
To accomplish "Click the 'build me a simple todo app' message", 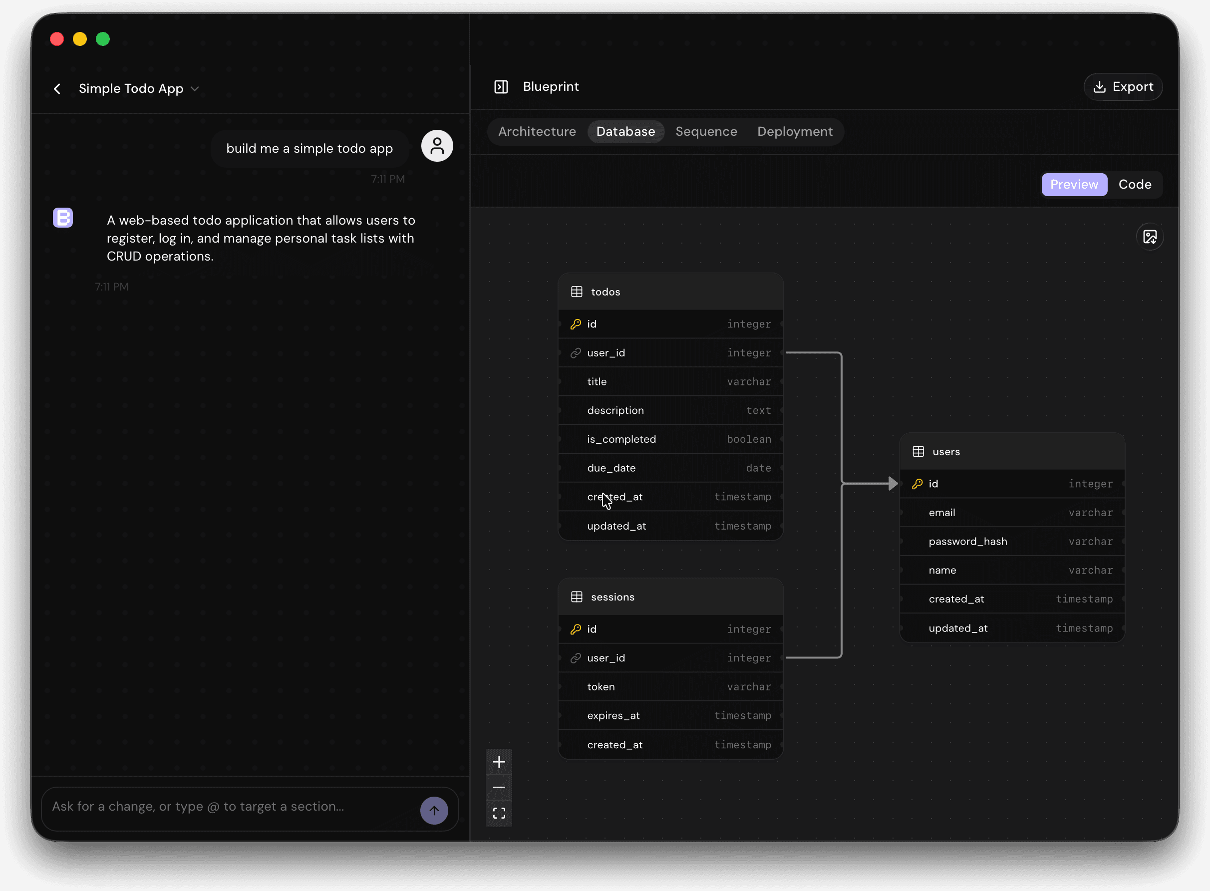I will point(309,148).
